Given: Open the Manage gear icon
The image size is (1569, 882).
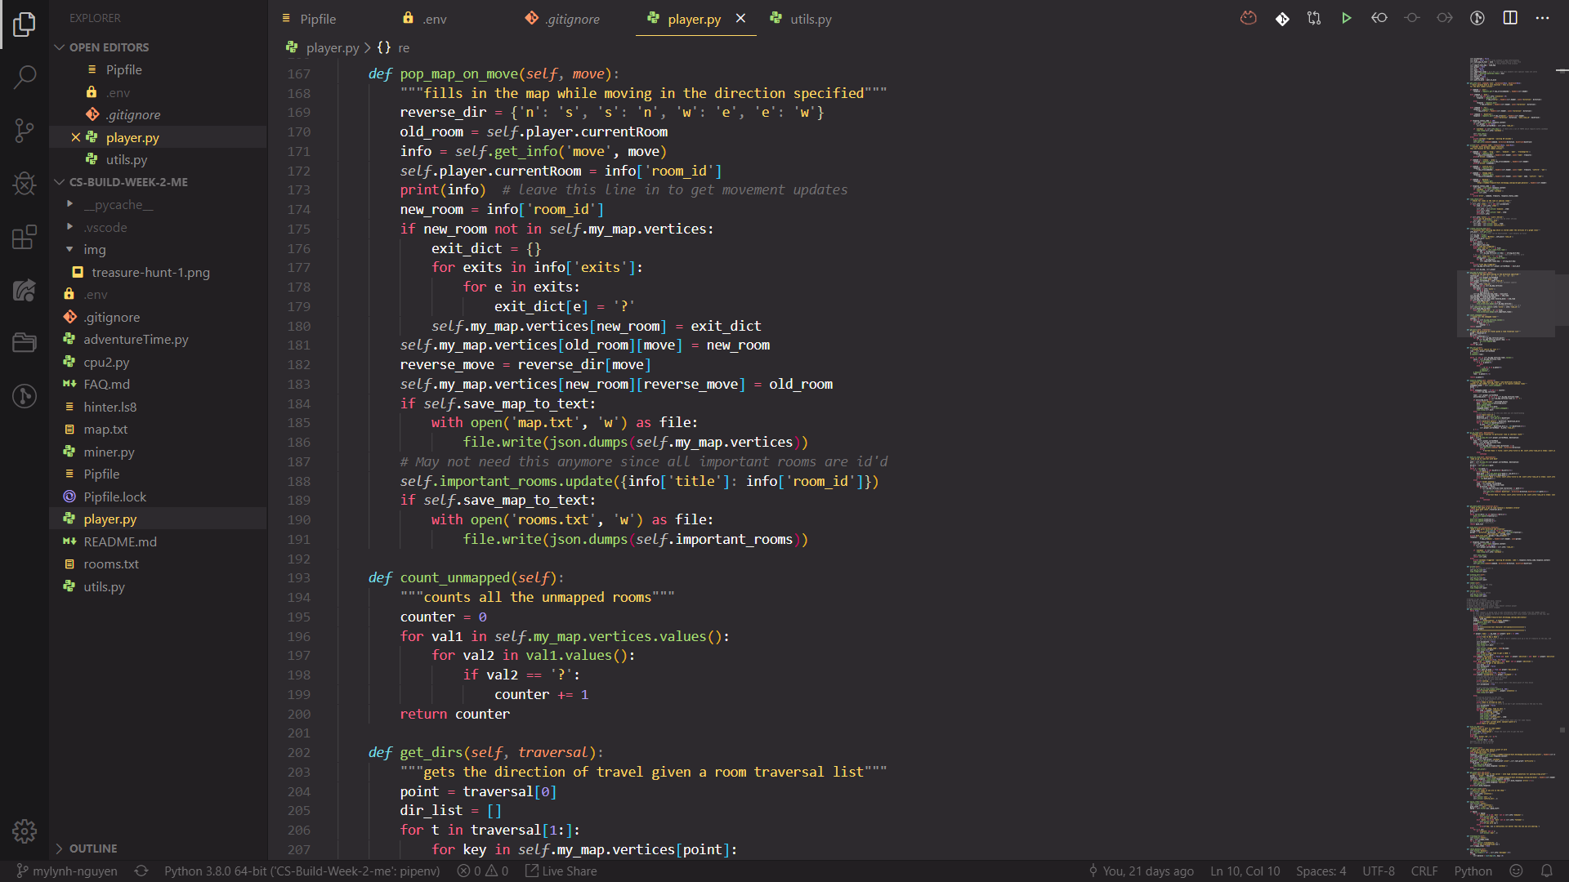Looking at the screenshot, I should pos(25,831).
